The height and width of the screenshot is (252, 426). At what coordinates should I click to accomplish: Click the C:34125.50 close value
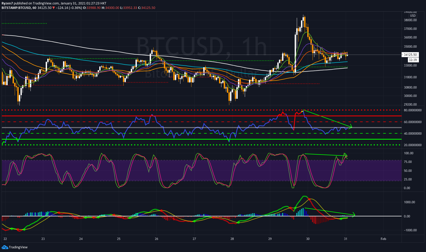pos(147,8)
